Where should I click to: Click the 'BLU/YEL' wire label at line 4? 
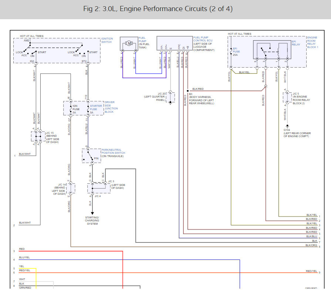pyautogui.click(x=24, y=258)
